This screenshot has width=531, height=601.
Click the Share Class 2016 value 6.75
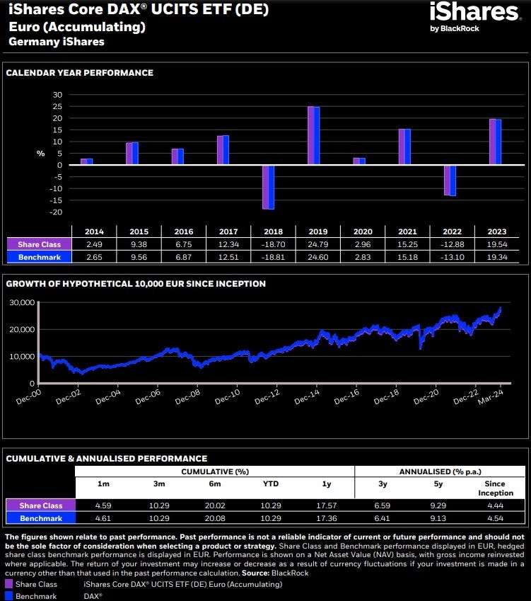pyautogui.click(x=183, y=244)
